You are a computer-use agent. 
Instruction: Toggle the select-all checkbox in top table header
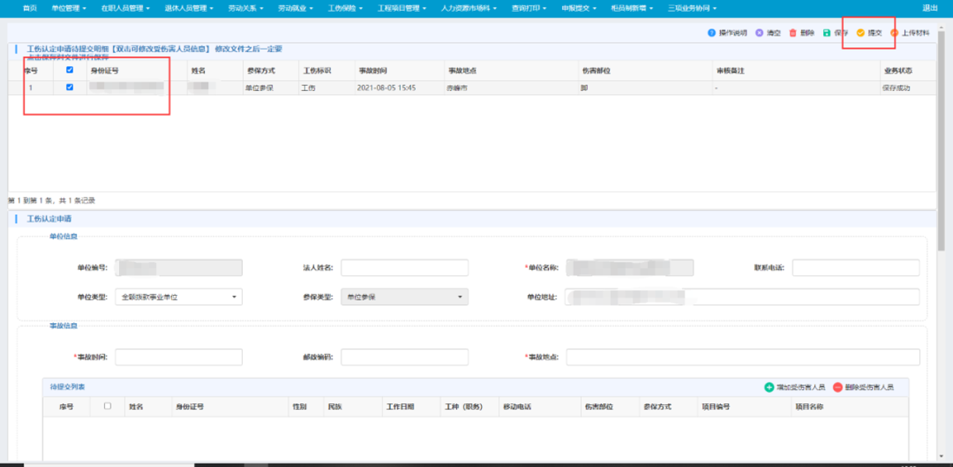point(70,70)
